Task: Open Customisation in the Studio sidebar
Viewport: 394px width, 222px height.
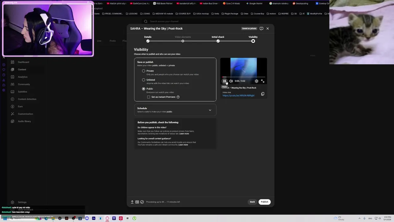Action: pos(25,114)
